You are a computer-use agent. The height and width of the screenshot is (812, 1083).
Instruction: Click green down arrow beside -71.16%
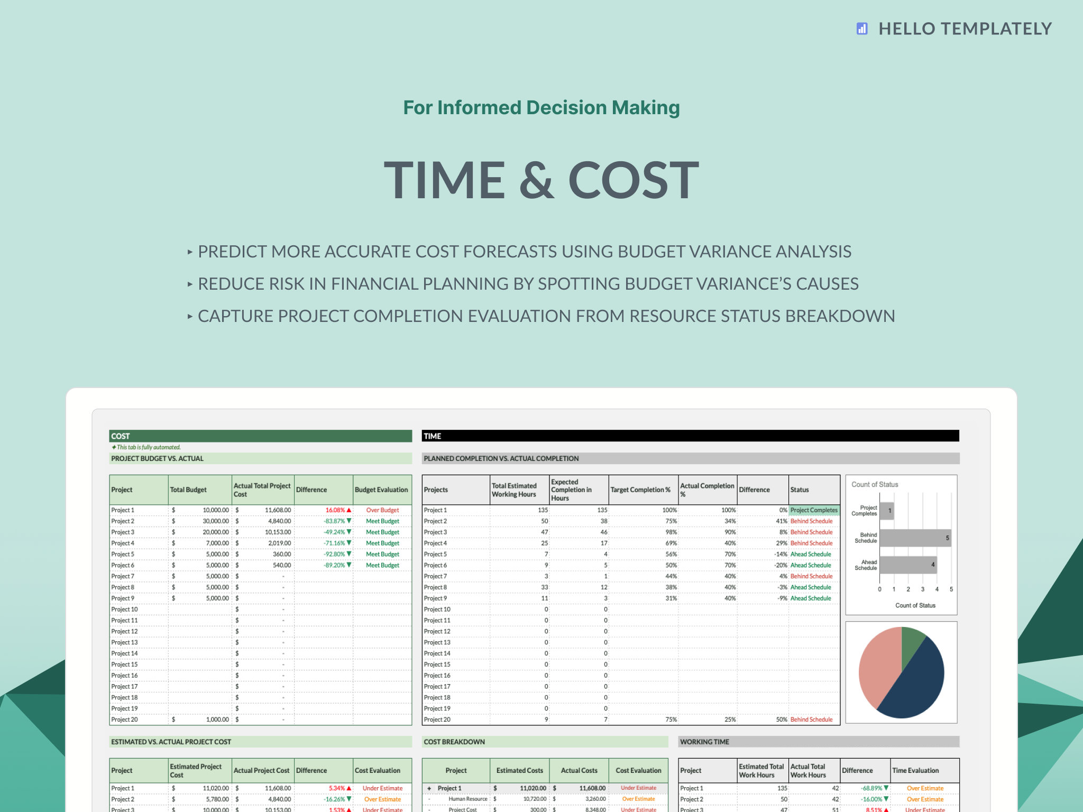click(349, 543)
